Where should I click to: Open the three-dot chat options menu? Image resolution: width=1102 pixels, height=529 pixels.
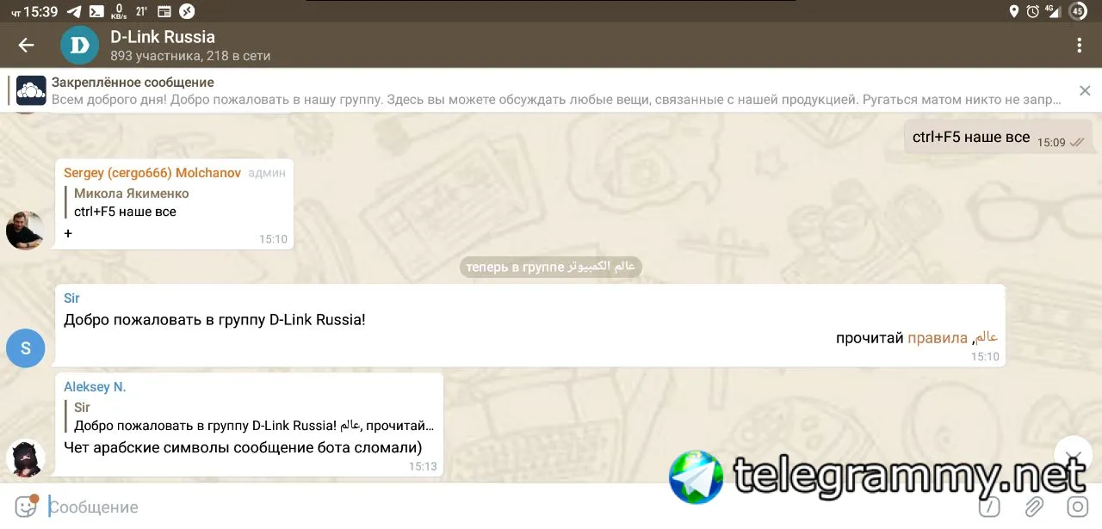point(1079,46)
